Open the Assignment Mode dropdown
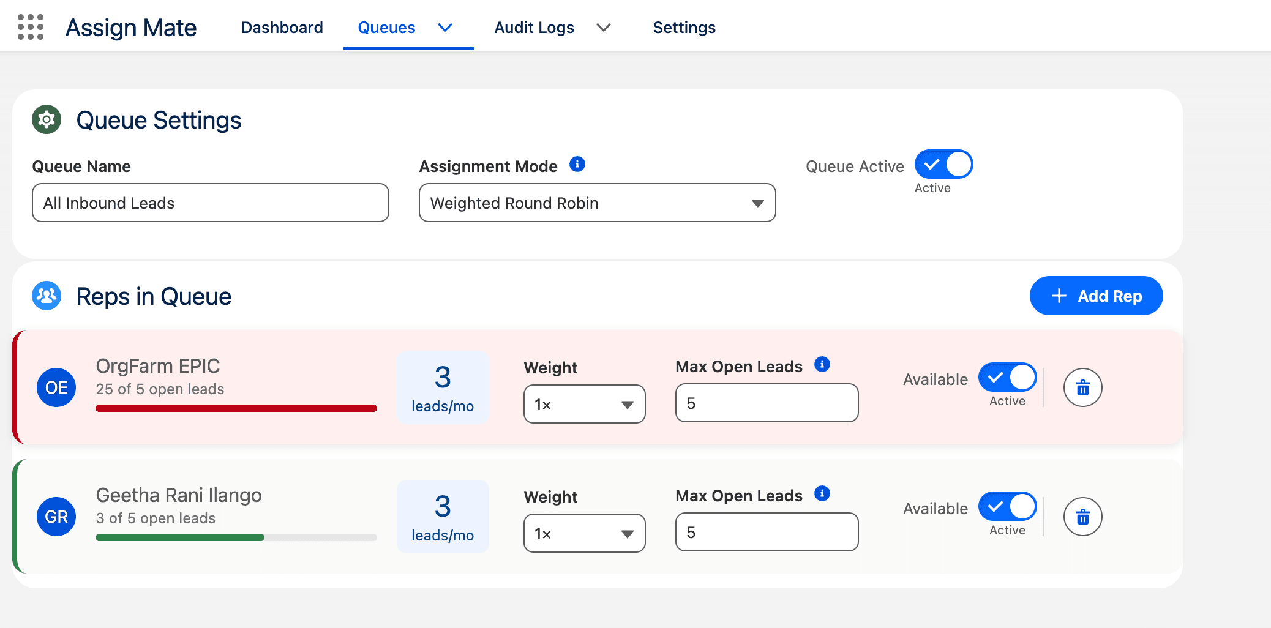Viewport: 1271px width, 628px height. pyautogui.click(x=598, y=203)
